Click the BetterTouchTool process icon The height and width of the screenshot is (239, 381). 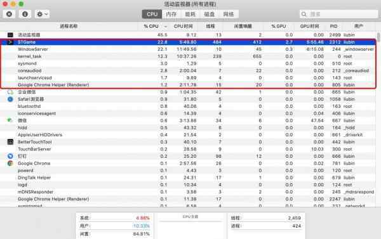tap(10, 142)
